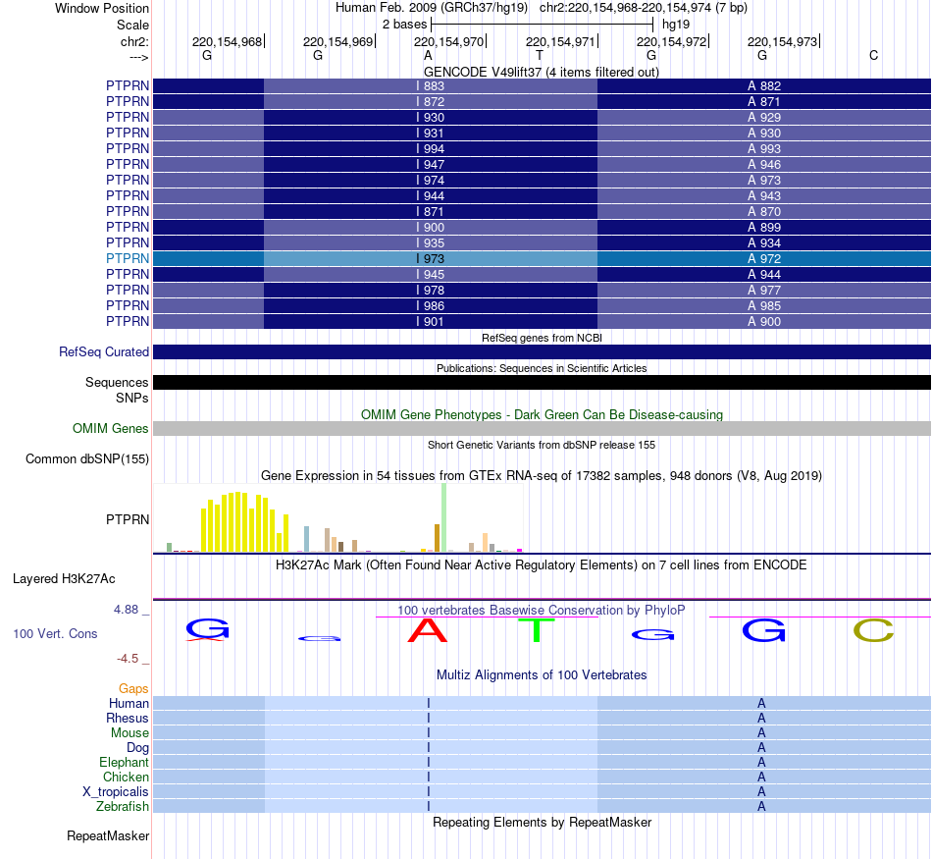Click codon A 929 in the PTPRN transcript
Image resolution: width=932 pixels, height=859 pixels.
pyautogui.click(x=764, y=118)
